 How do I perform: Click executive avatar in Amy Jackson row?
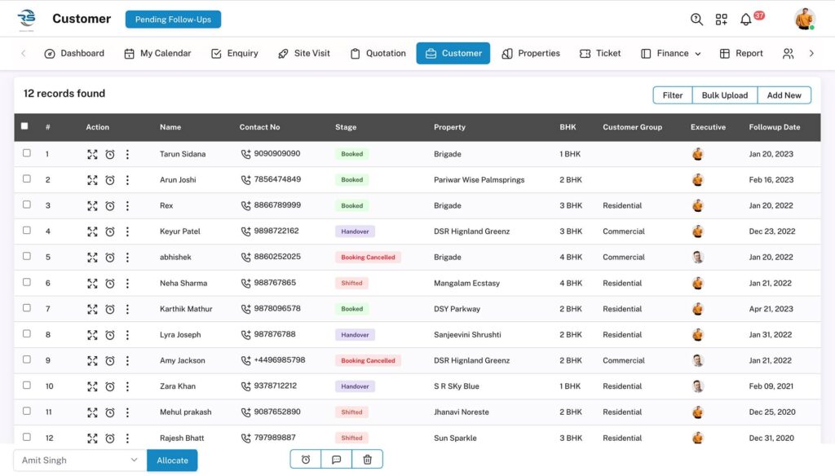pyautogui.click(x=698, y=360)
